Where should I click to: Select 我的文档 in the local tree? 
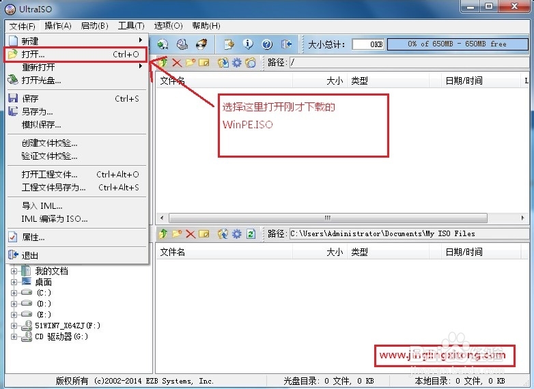pos(51,271)
